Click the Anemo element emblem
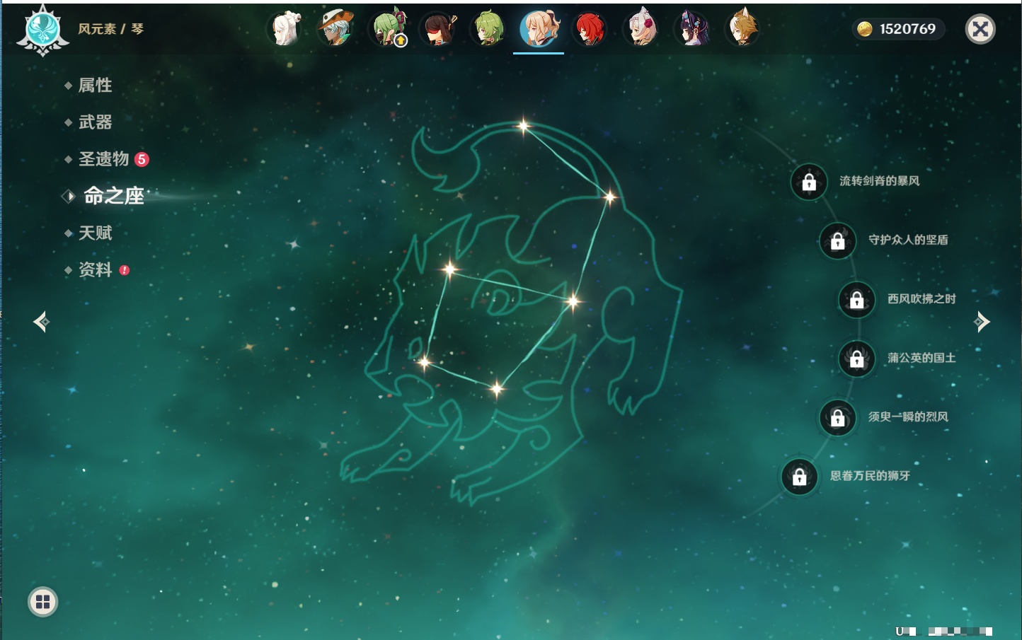Image resolution: width=1022 pixels, height=640 pixels. coord(42,30)
